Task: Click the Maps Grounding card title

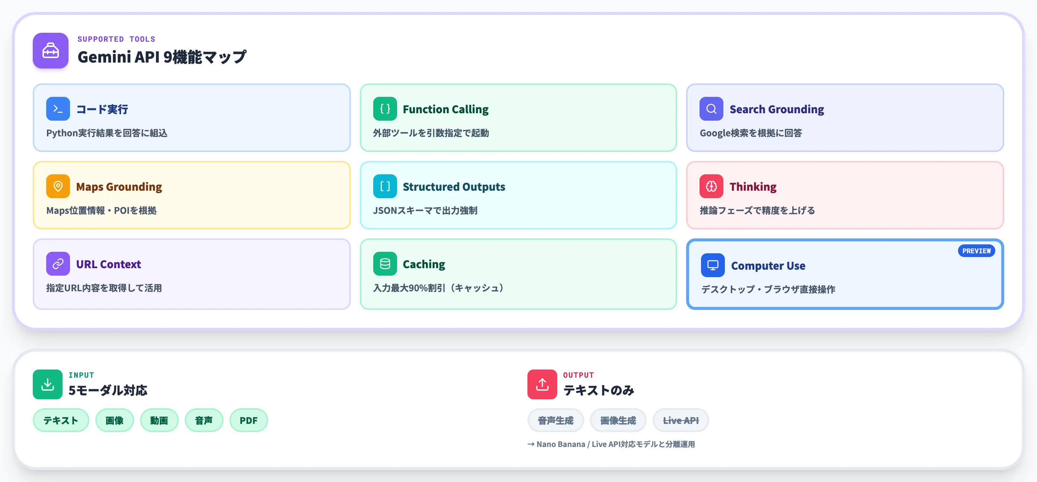Action: pyautogui.click(x=119, y=187)
